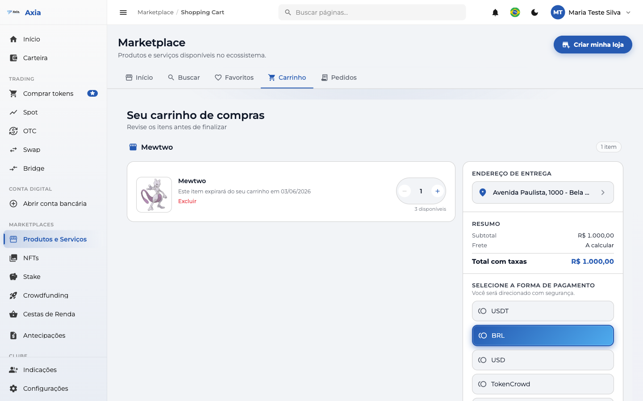Open Swap arrows icon
Image resolution: width=643 pixels, height=401 pixels.
click(x=13, y=150)
